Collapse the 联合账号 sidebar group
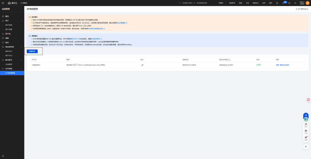The width and height of the screenshot is (311, 159). point(12,60)
